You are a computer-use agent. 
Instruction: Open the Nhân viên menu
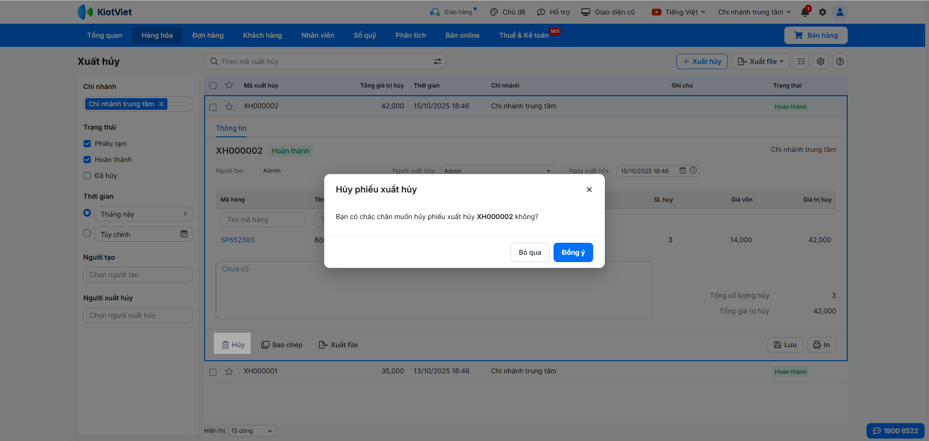click(317, 35)
